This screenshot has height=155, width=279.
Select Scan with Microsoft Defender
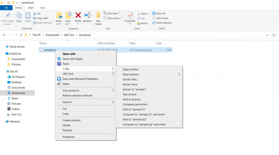pyautogui.click(x=86, y=79)
